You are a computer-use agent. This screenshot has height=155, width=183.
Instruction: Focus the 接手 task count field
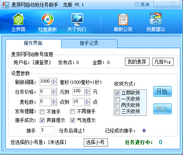pos(47,130)
